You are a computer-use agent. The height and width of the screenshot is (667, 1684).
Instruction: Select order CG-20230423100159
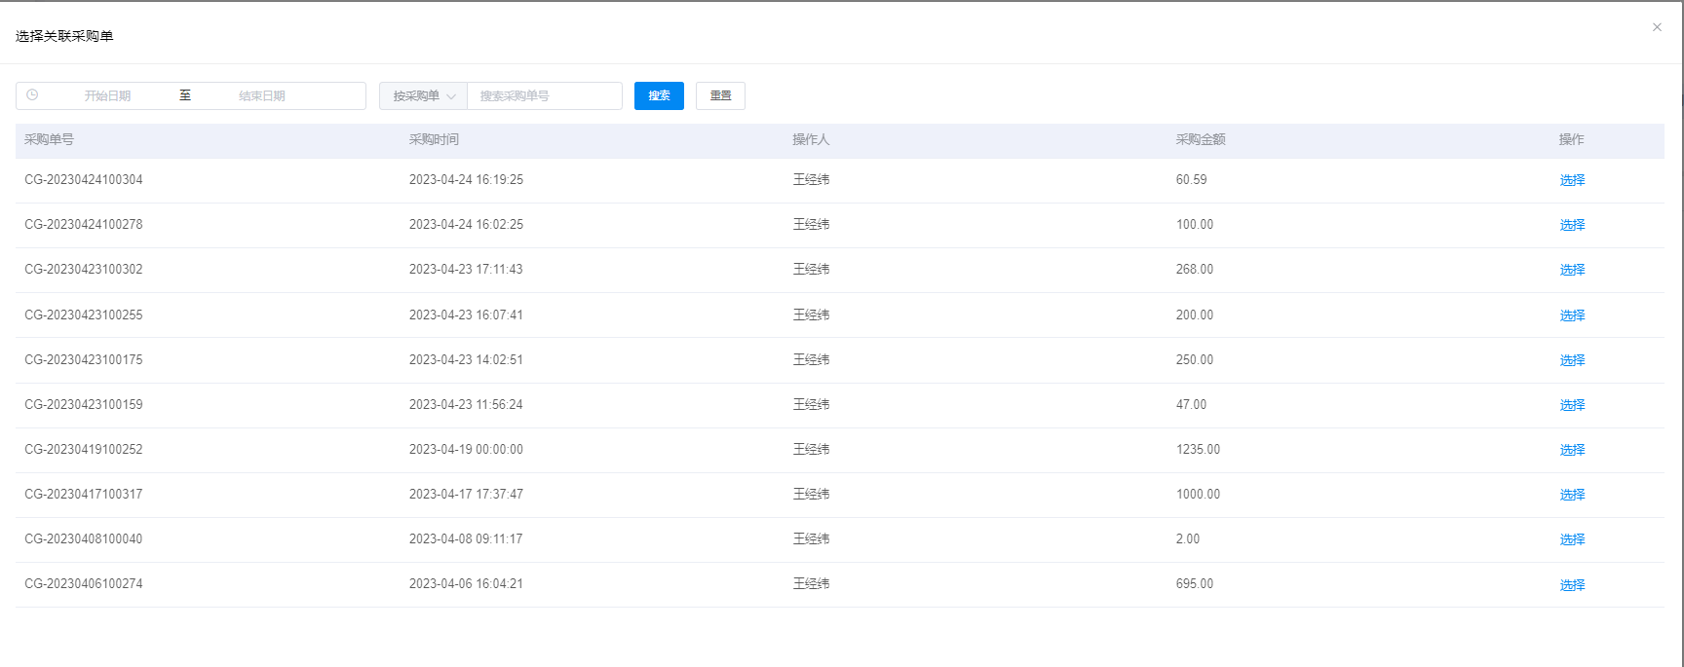coord(1572,405)
